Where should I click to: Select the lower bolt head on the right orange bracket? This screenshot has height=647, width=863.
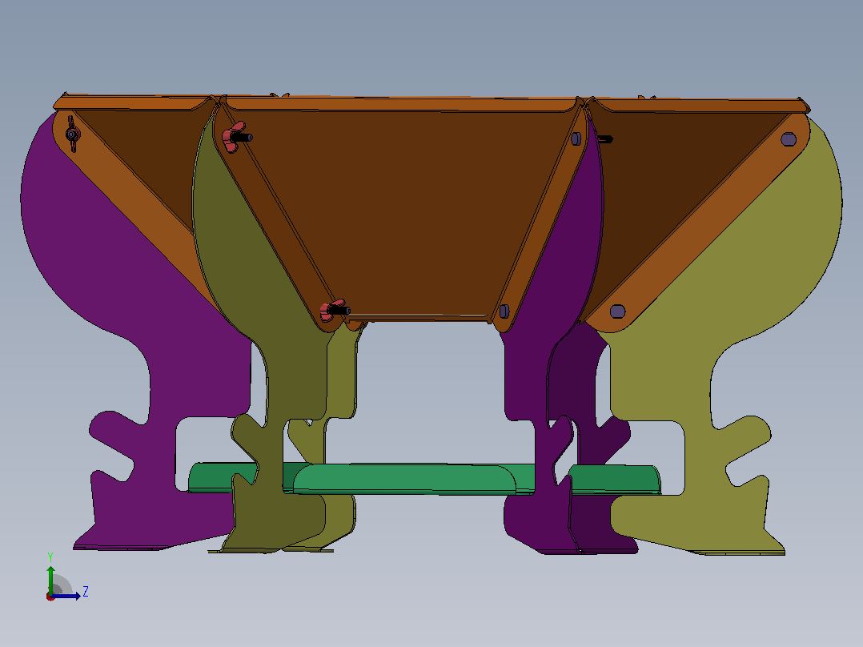coord(617,311)
